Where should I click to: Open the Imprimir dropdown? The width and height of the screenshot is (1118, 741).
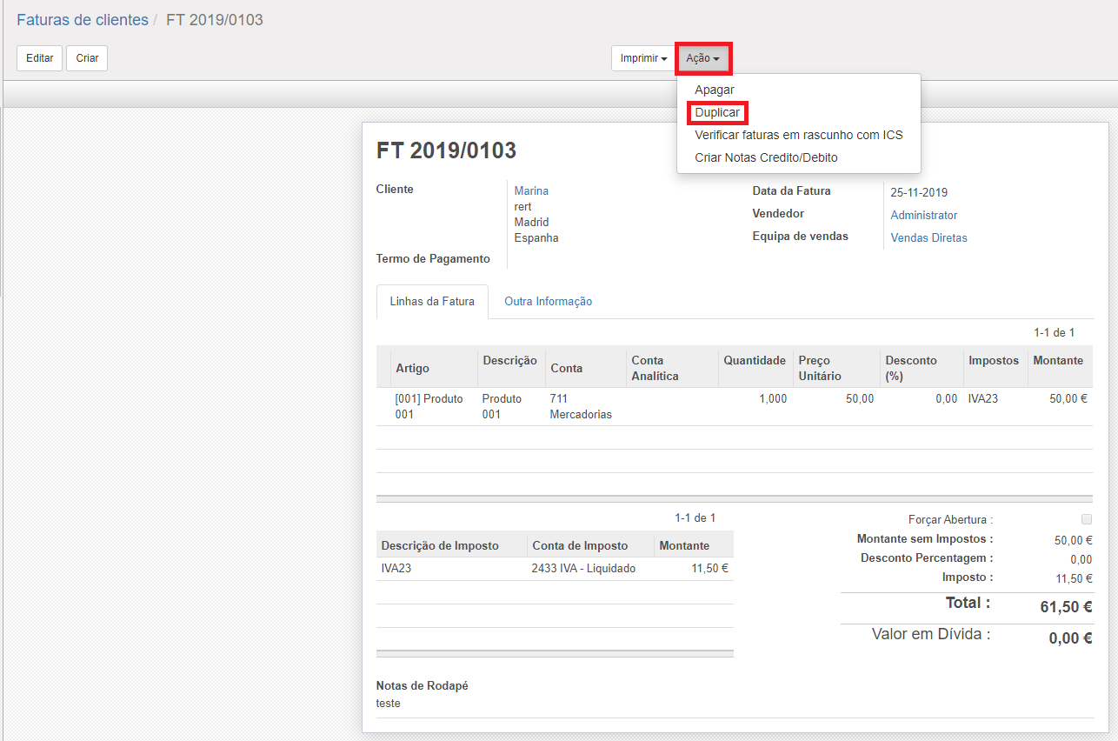click(643, 58)
